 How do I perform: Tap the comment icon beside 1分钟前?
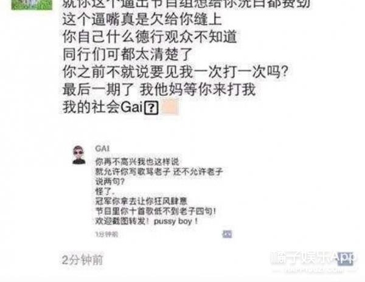pos(227,234)
